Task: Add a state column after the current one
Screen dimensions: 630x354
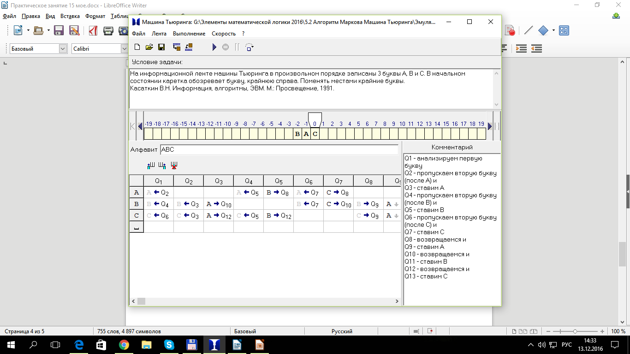Action: point(162,165)
